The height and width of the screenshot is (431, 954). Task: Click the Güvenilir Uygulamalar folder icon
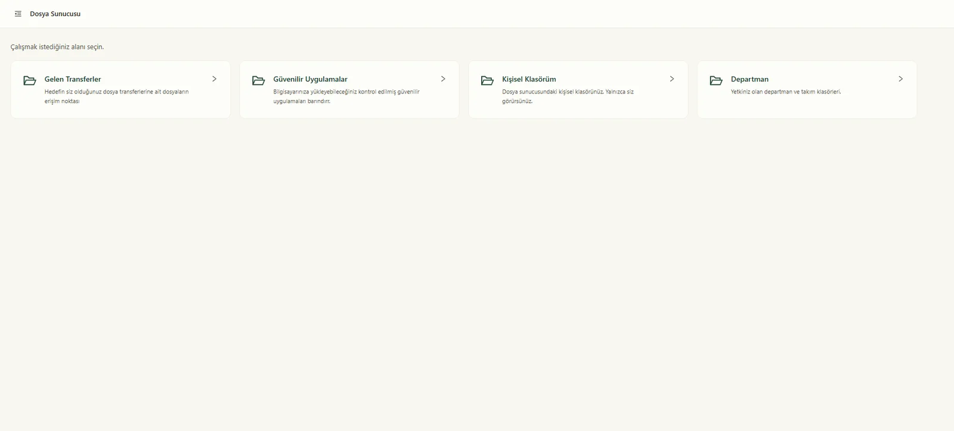259,80
